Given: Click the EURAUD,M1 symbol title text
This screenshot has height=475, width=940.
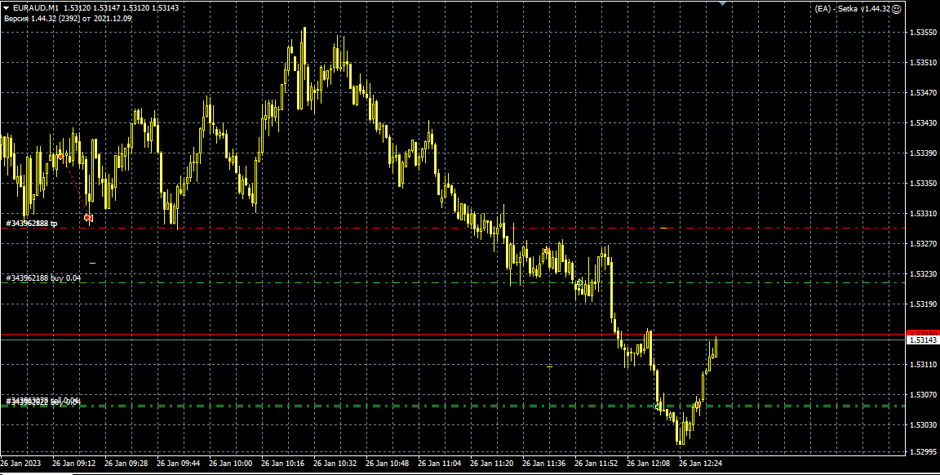Looking at the screenshot, I should 36,8.
